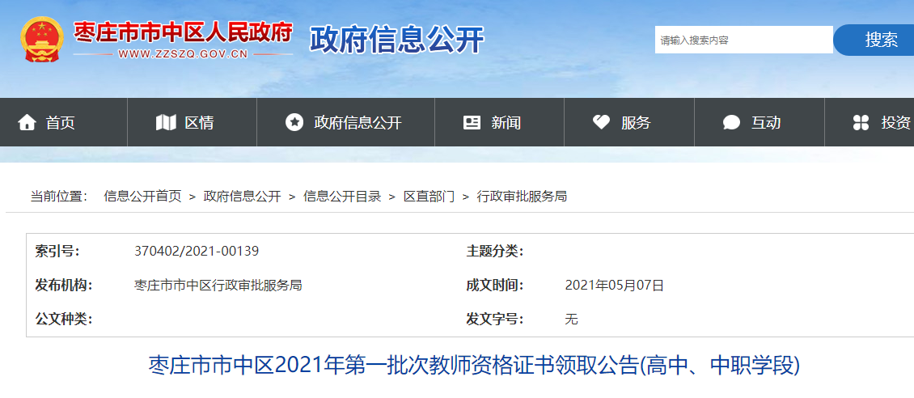Click the 当前位置 label
This screenshot has height=398, width=914.
point(60,197)
